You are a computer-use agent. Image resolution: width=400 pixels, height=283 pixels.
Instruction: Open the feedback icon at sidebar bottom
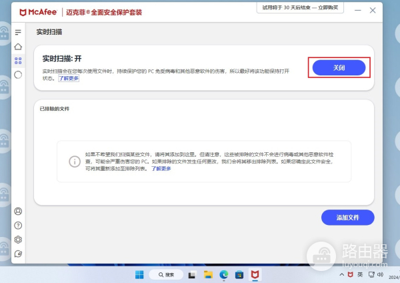point(18,254)
